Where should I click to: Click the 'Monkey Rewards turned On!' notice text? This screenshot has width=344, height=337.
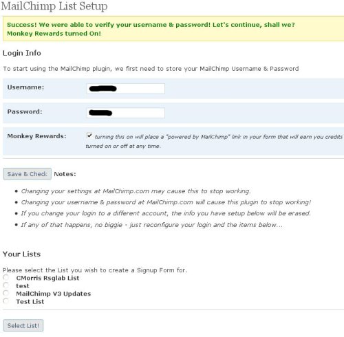click(x=54, y=34)
